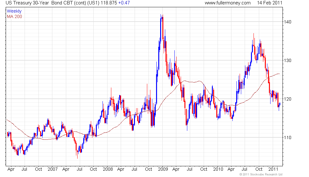Image resolution: width=309 pixels, height=177 pixels.
Task: Click the 110 price axis label
Action: [288, 137]
